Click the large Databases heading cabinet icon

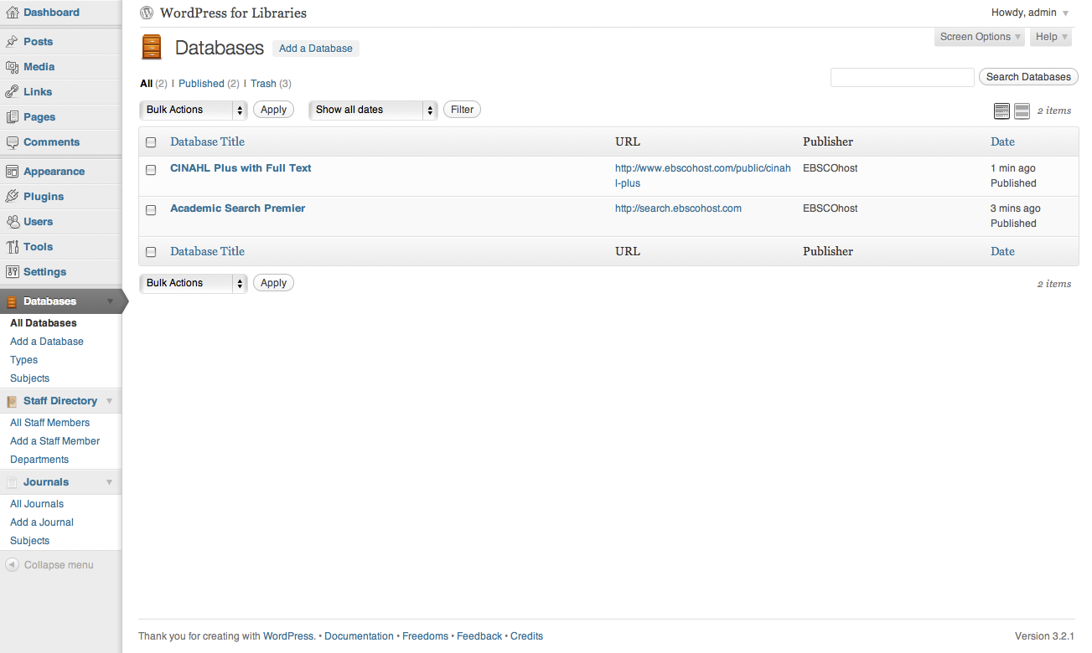[152, 48]
